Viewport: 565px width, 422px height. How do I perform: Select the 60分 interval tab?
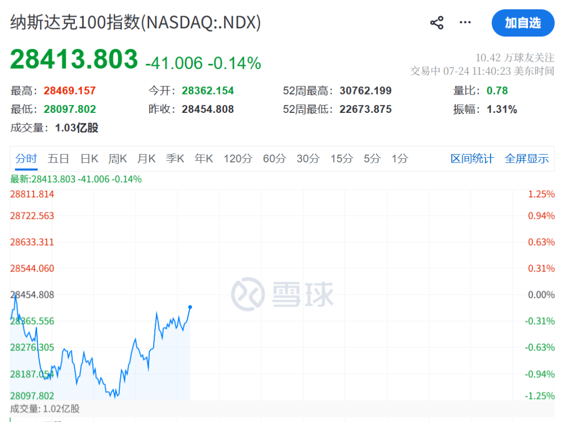(x=275, y=159)
